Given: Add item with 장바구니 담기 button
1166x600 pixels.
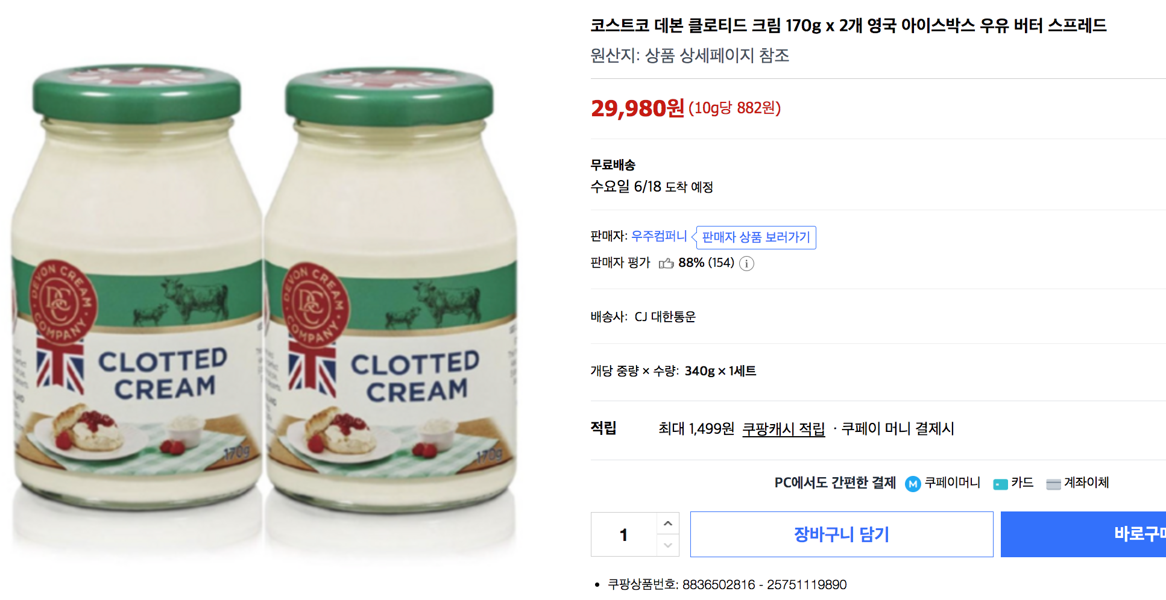Looking at the screenshot, I should (x=842, y=534).
